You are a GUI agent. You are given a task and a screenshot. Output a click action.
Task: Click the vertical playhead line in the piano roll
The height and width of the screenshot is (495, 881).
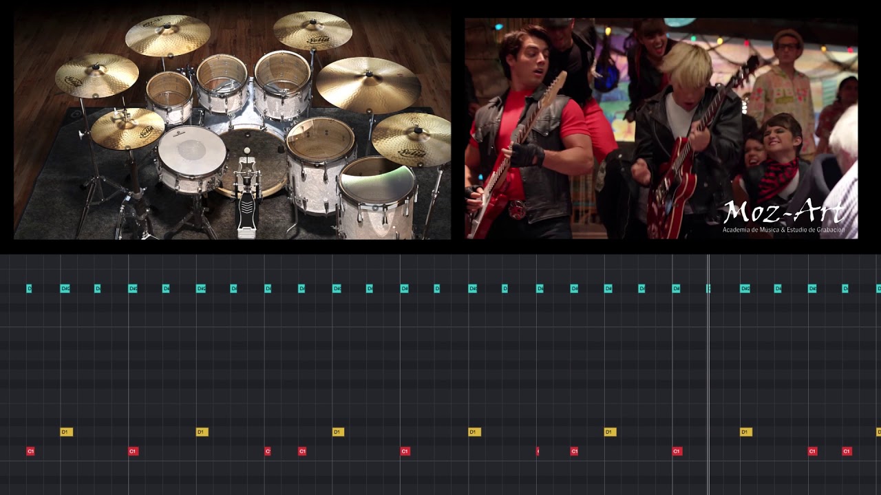(708, 375)
